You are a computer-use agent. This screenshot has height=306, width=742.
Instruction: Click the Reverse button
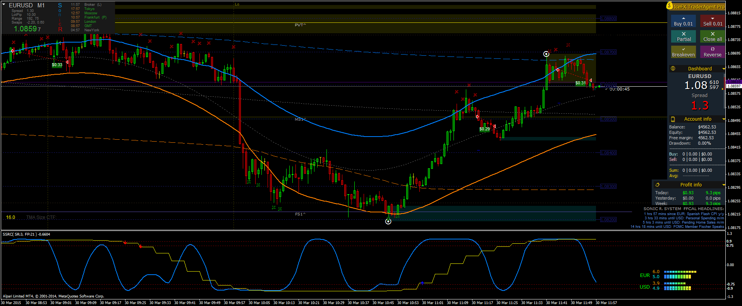(x=713, y=52)
